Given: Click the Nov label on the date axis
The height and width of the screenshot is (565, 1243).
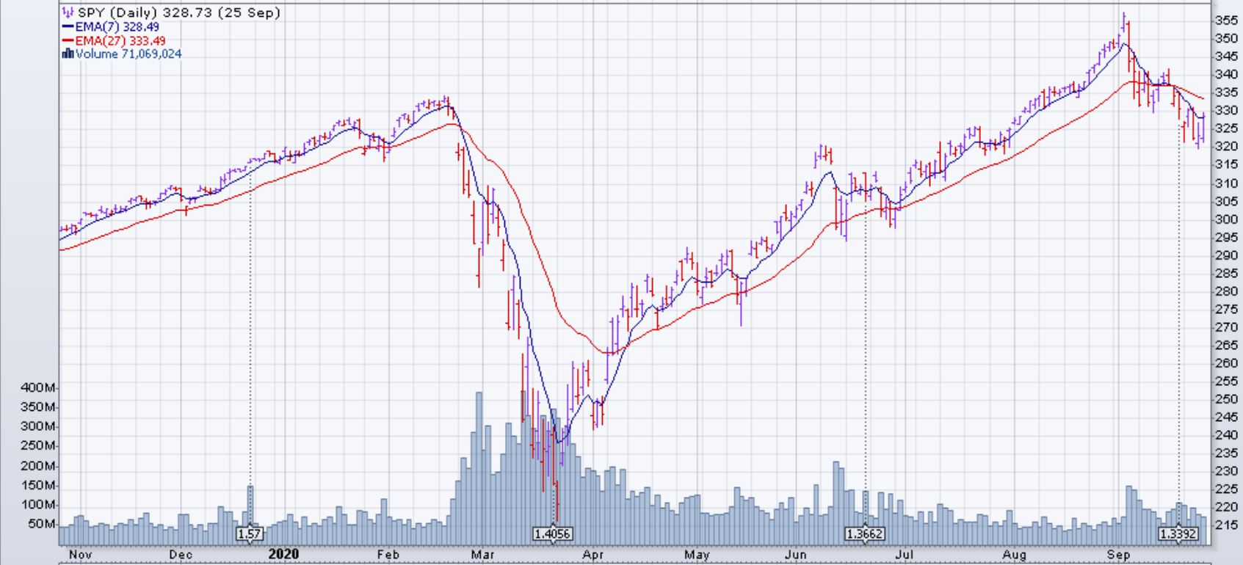Looking at the screenshot, I should click(x=79, y=555).
